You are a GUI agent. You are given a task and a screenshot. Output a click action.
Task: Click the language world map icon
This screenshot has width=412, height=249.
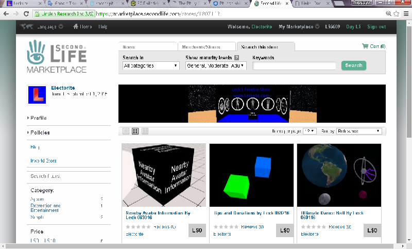coord(27,26)
